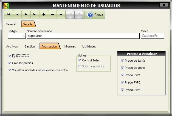Add a new user with plus icon

(x=44, y=14)
